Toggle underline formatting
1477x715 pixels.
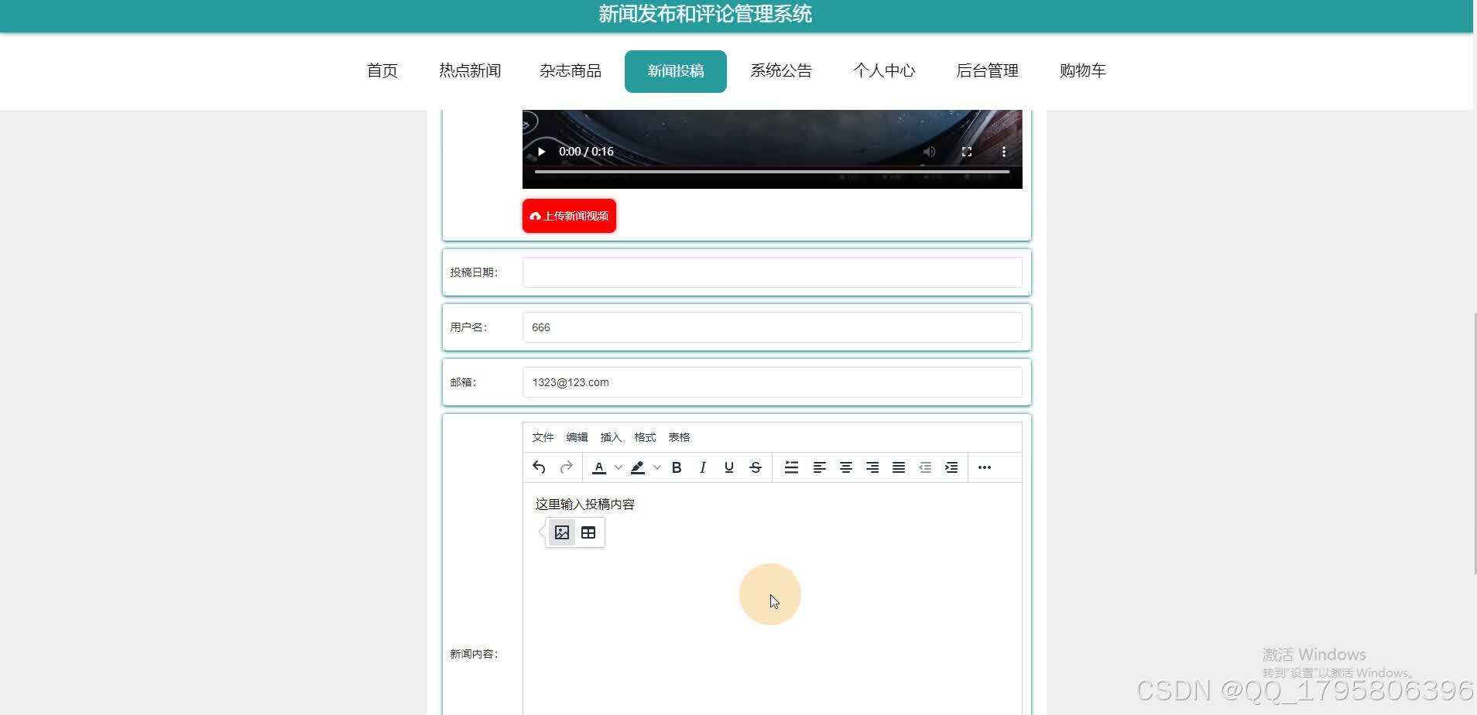tap(729, 467)
